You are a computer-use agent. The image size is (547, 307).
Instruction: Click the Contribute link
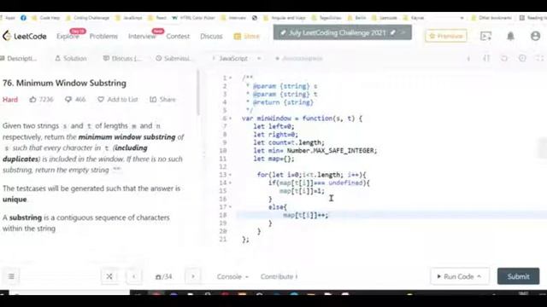click(x=279, y=276)
